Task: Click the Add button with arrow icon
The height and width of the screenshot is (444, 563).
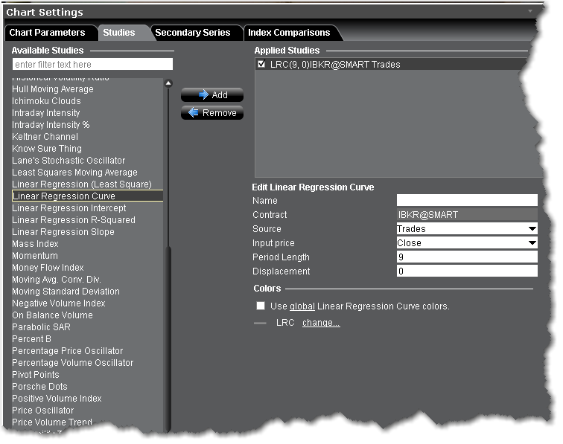Action: 211,95
